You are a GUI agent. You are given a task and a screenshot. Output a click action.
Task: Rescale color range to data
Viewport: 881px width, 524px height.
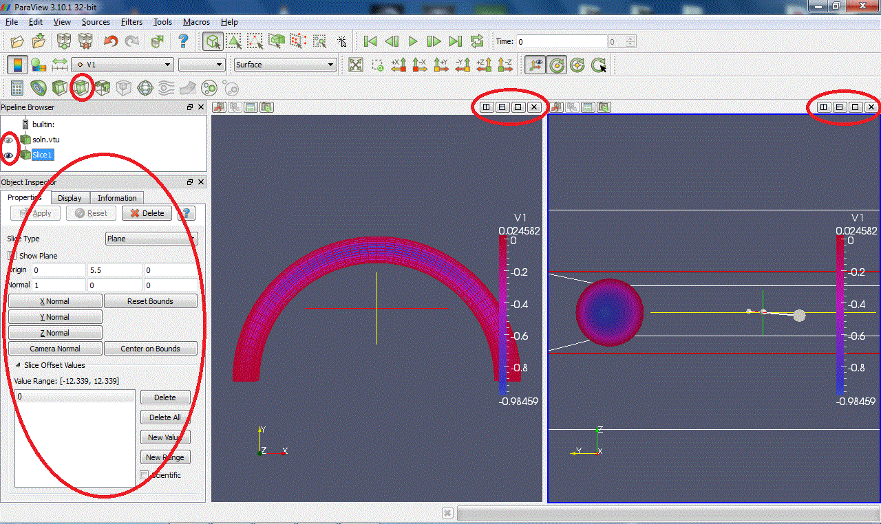[60, 65]
